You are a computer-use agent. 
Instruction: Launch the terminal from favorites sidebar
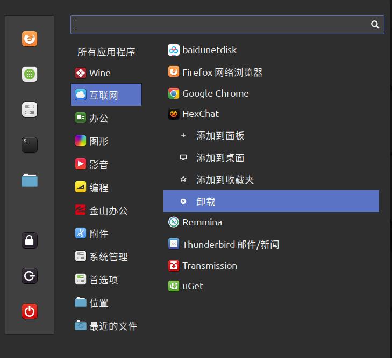pos(30,145)
